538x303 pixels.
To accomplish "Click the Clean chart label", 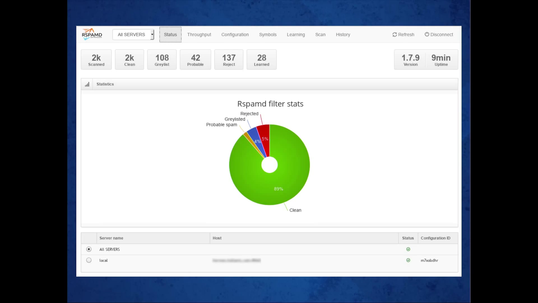I will [x=295, y=210].
